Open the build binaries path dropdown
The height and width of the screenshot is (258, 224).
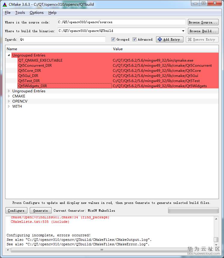click(183, 31)
